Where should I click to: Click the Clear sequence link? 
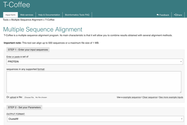150,97
